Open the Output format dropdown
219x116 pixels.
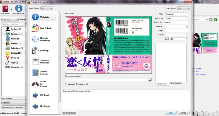[x=183, y=8]
